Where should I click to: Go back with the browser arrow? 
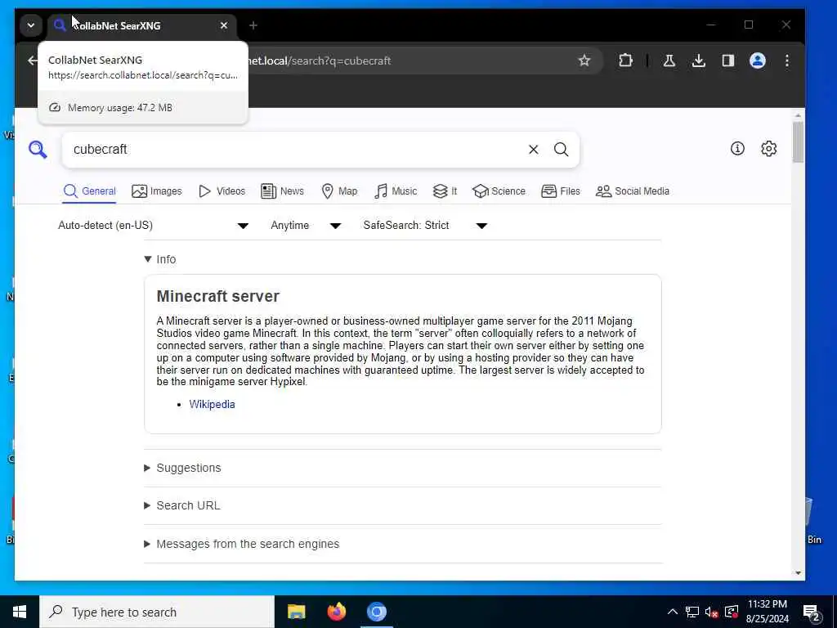tap(33, 61)
